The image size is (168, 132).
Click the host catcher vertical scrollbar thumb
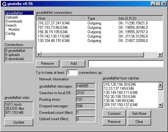point(160,89)
